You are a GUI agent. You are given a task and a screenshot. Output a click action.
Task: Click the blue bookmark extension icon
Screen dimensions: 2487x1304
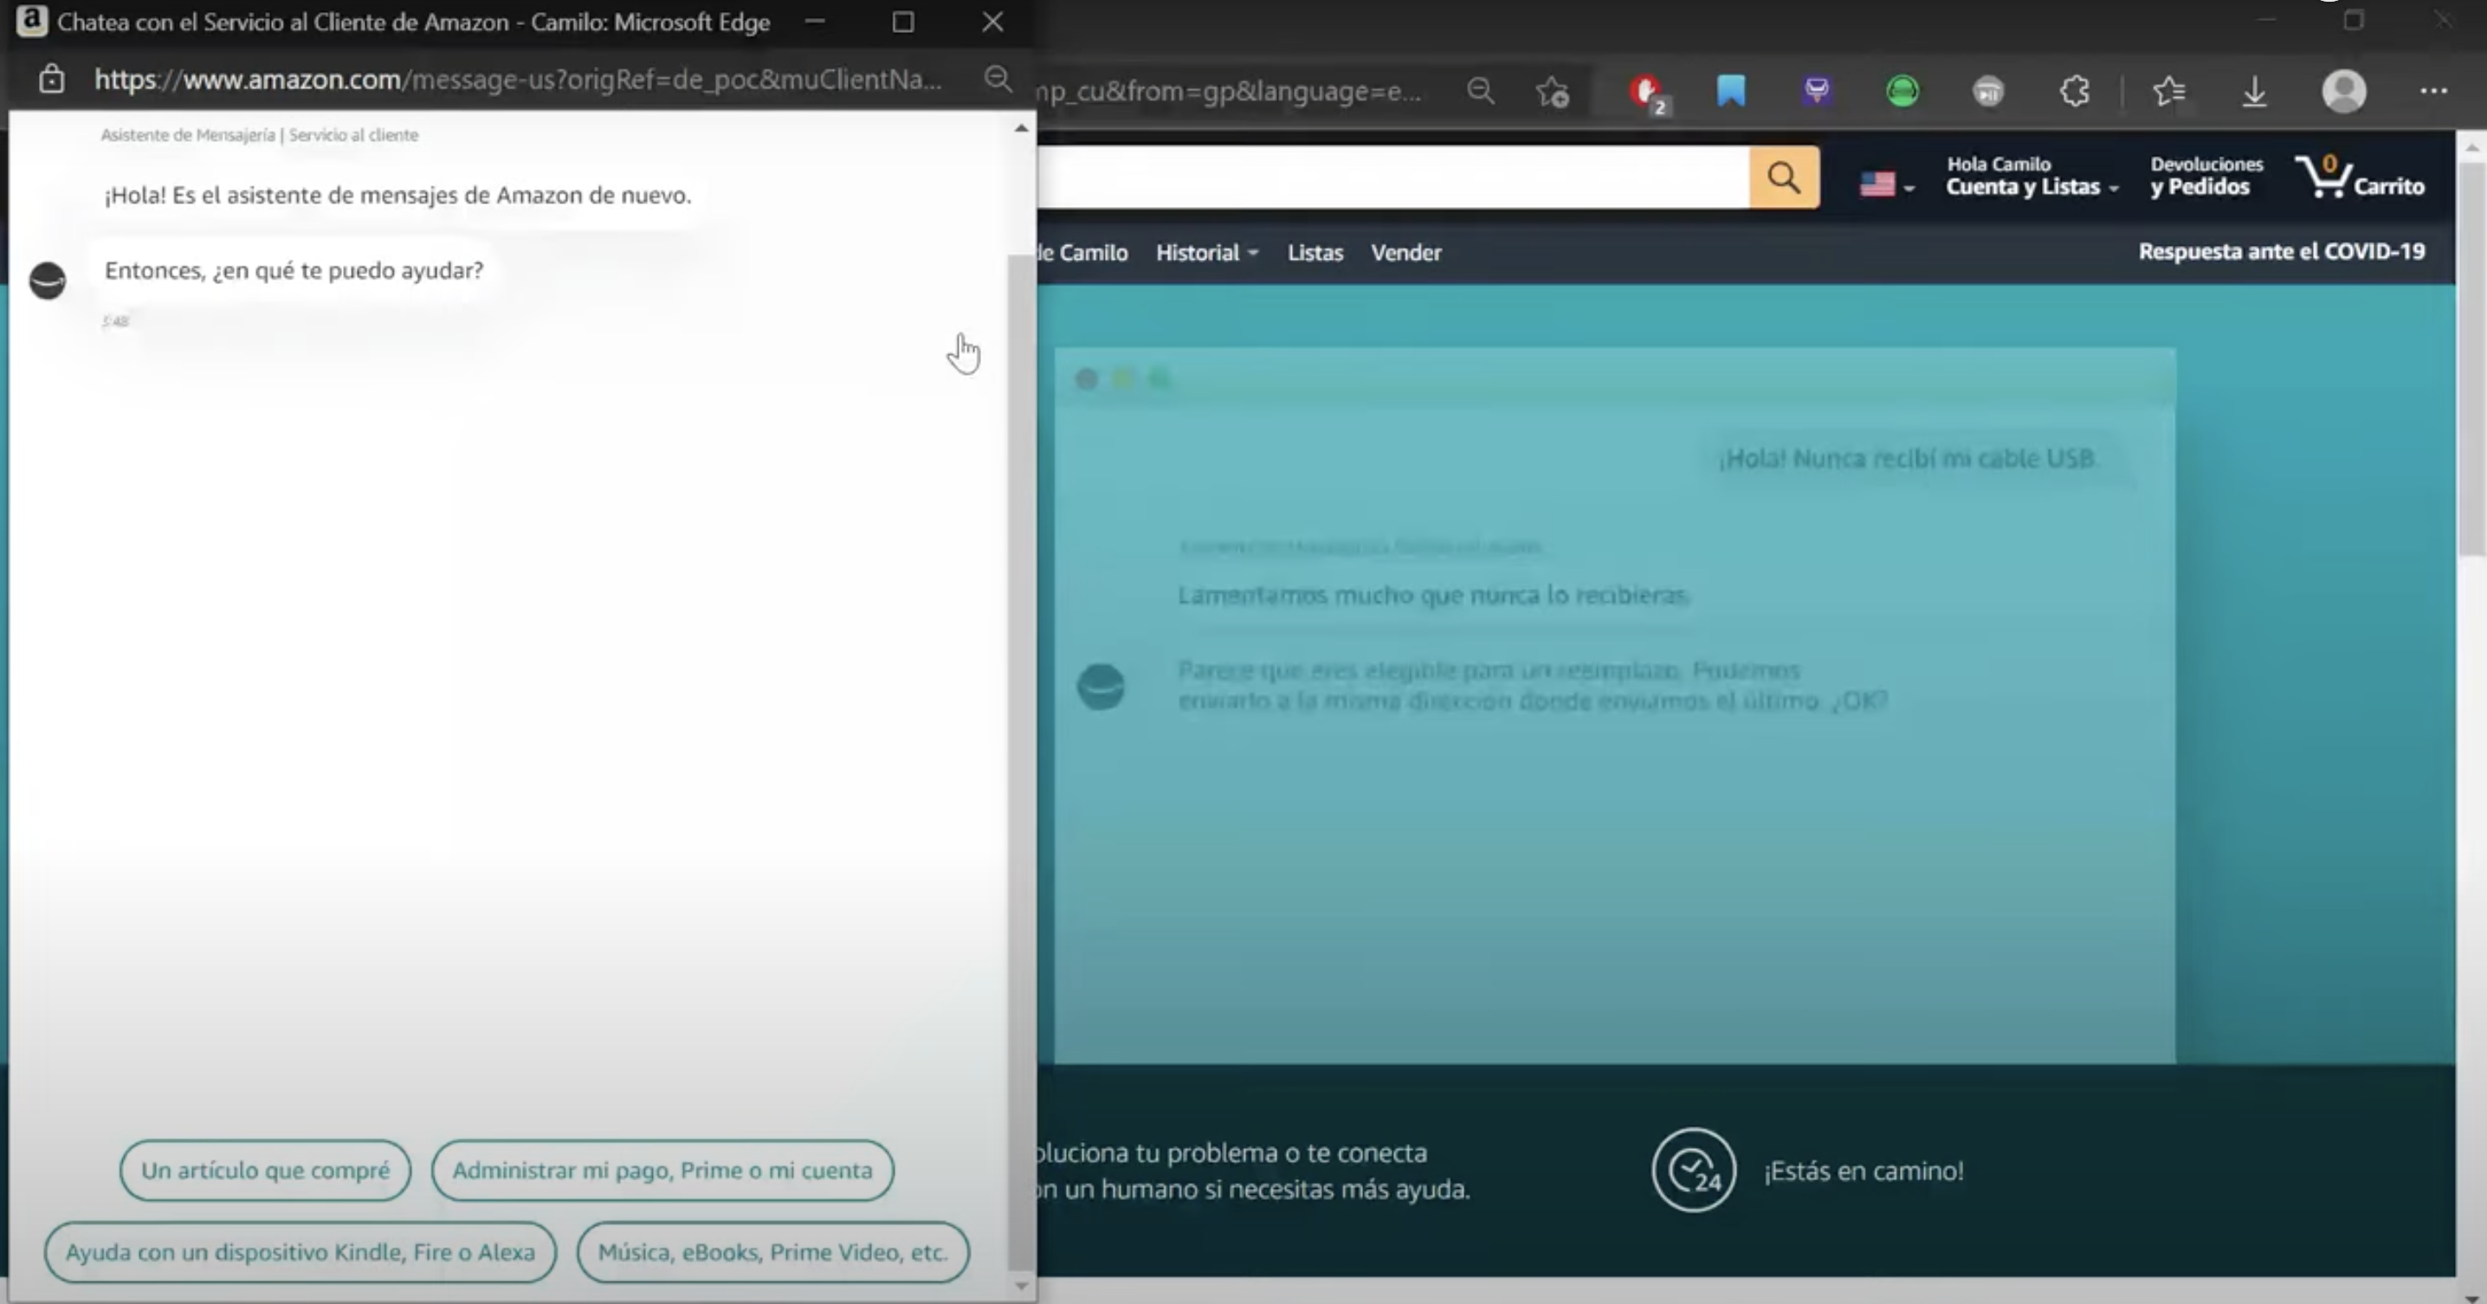click(x=1731, y=91)
